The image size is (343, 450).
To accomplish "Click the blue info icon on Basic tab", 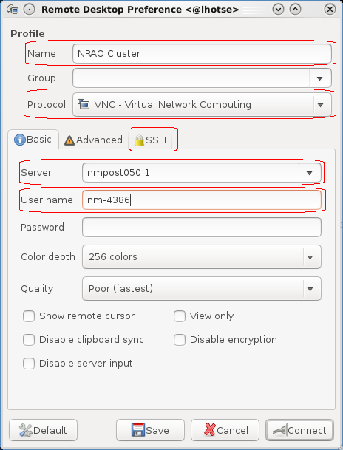I will click(x=20, y=140).
